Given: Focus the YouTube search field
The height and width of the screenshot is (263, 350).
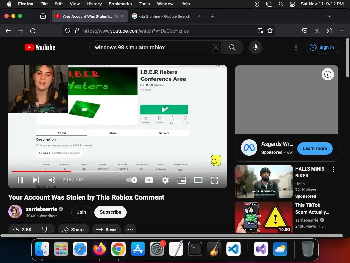Looking at the screenshot, I should pos(152,47).
